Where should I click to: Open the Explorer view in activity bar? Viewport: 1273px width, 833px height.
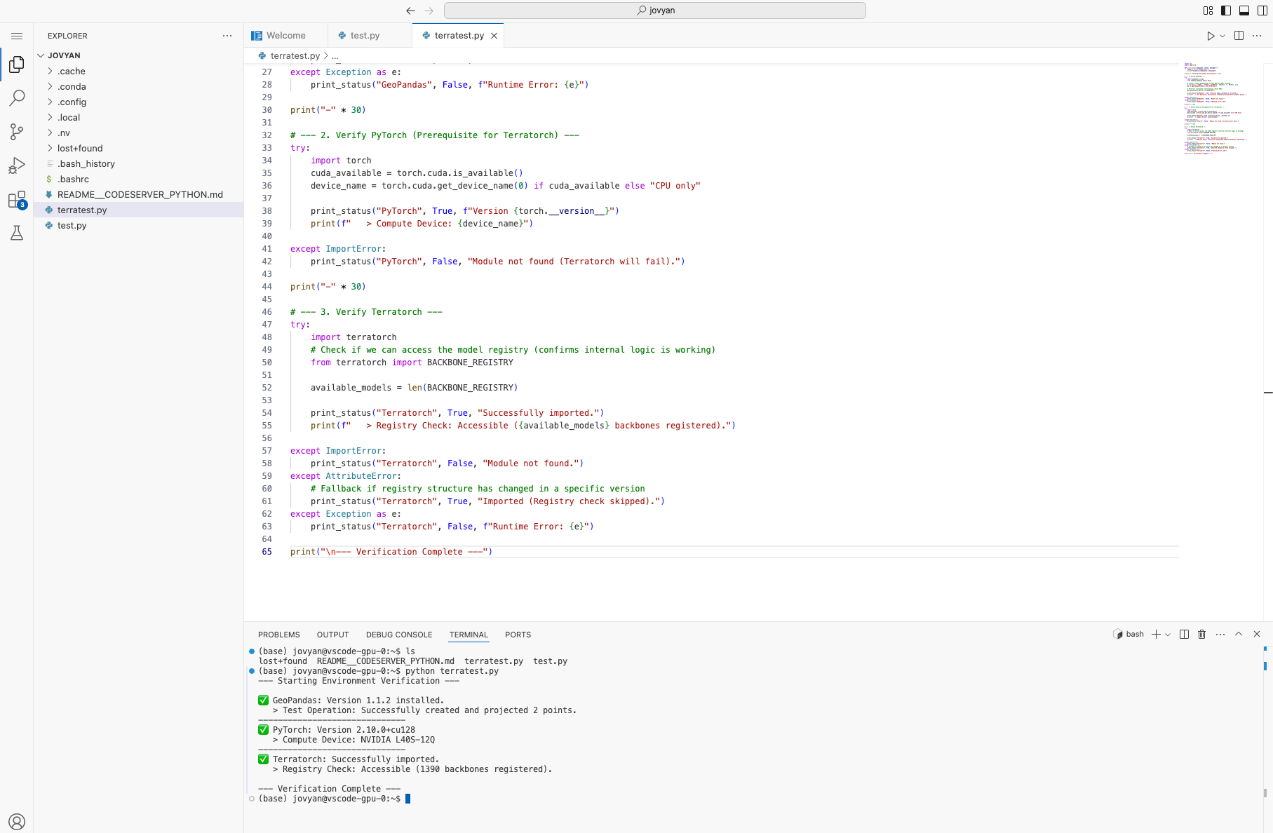17,65
